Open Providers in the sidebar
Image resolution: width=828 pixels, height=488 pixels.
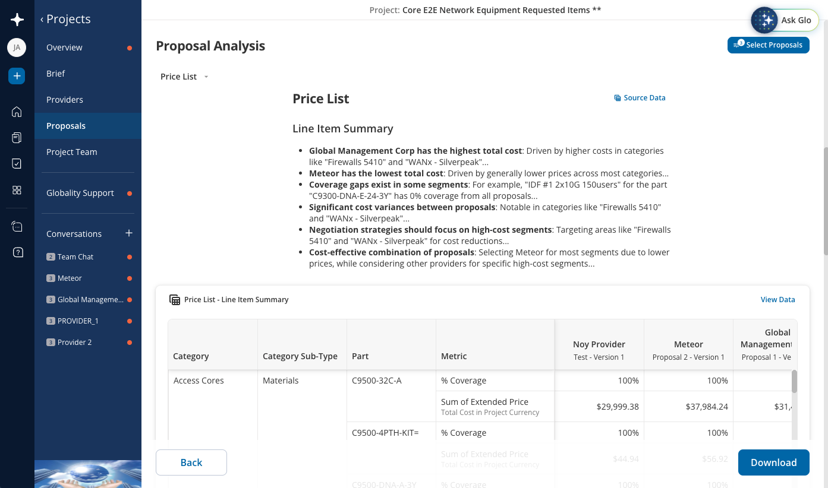coord(88,100)
